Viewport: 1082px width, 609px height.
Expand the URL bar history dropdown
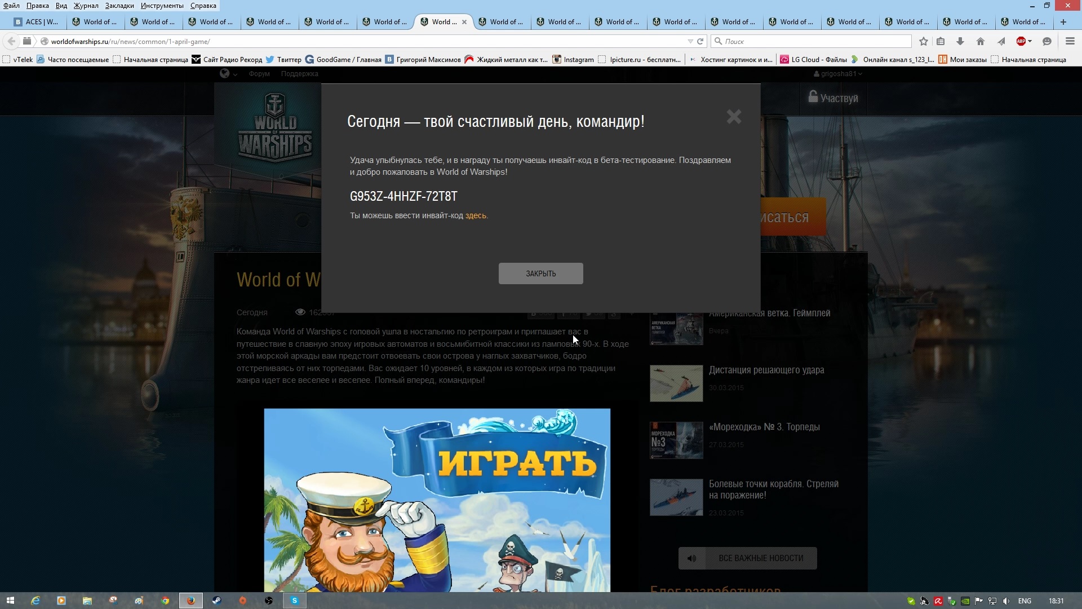point(690,41)
